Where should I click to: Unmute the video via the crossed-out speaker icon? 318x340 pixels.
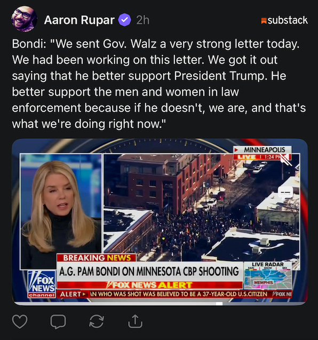pyautogui.click(x=286, y=160)
